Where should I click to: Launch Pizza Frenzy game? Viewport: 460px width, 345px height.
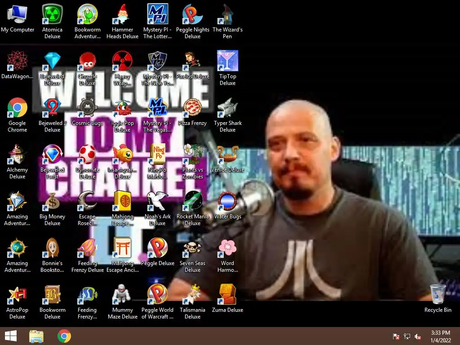click(192, 112)
